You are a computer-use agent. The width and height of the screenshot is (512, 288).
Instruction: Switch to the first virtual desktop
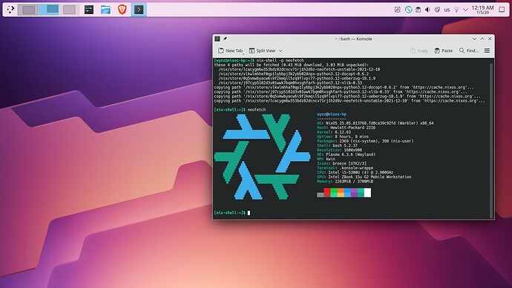click(x=27, y=10)
